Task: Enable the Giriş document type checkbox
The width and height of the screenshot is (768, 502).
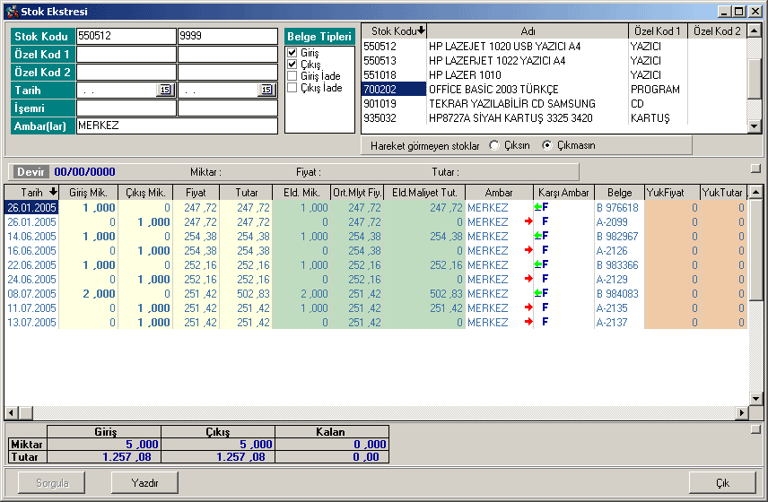Action: coord(292,52)
